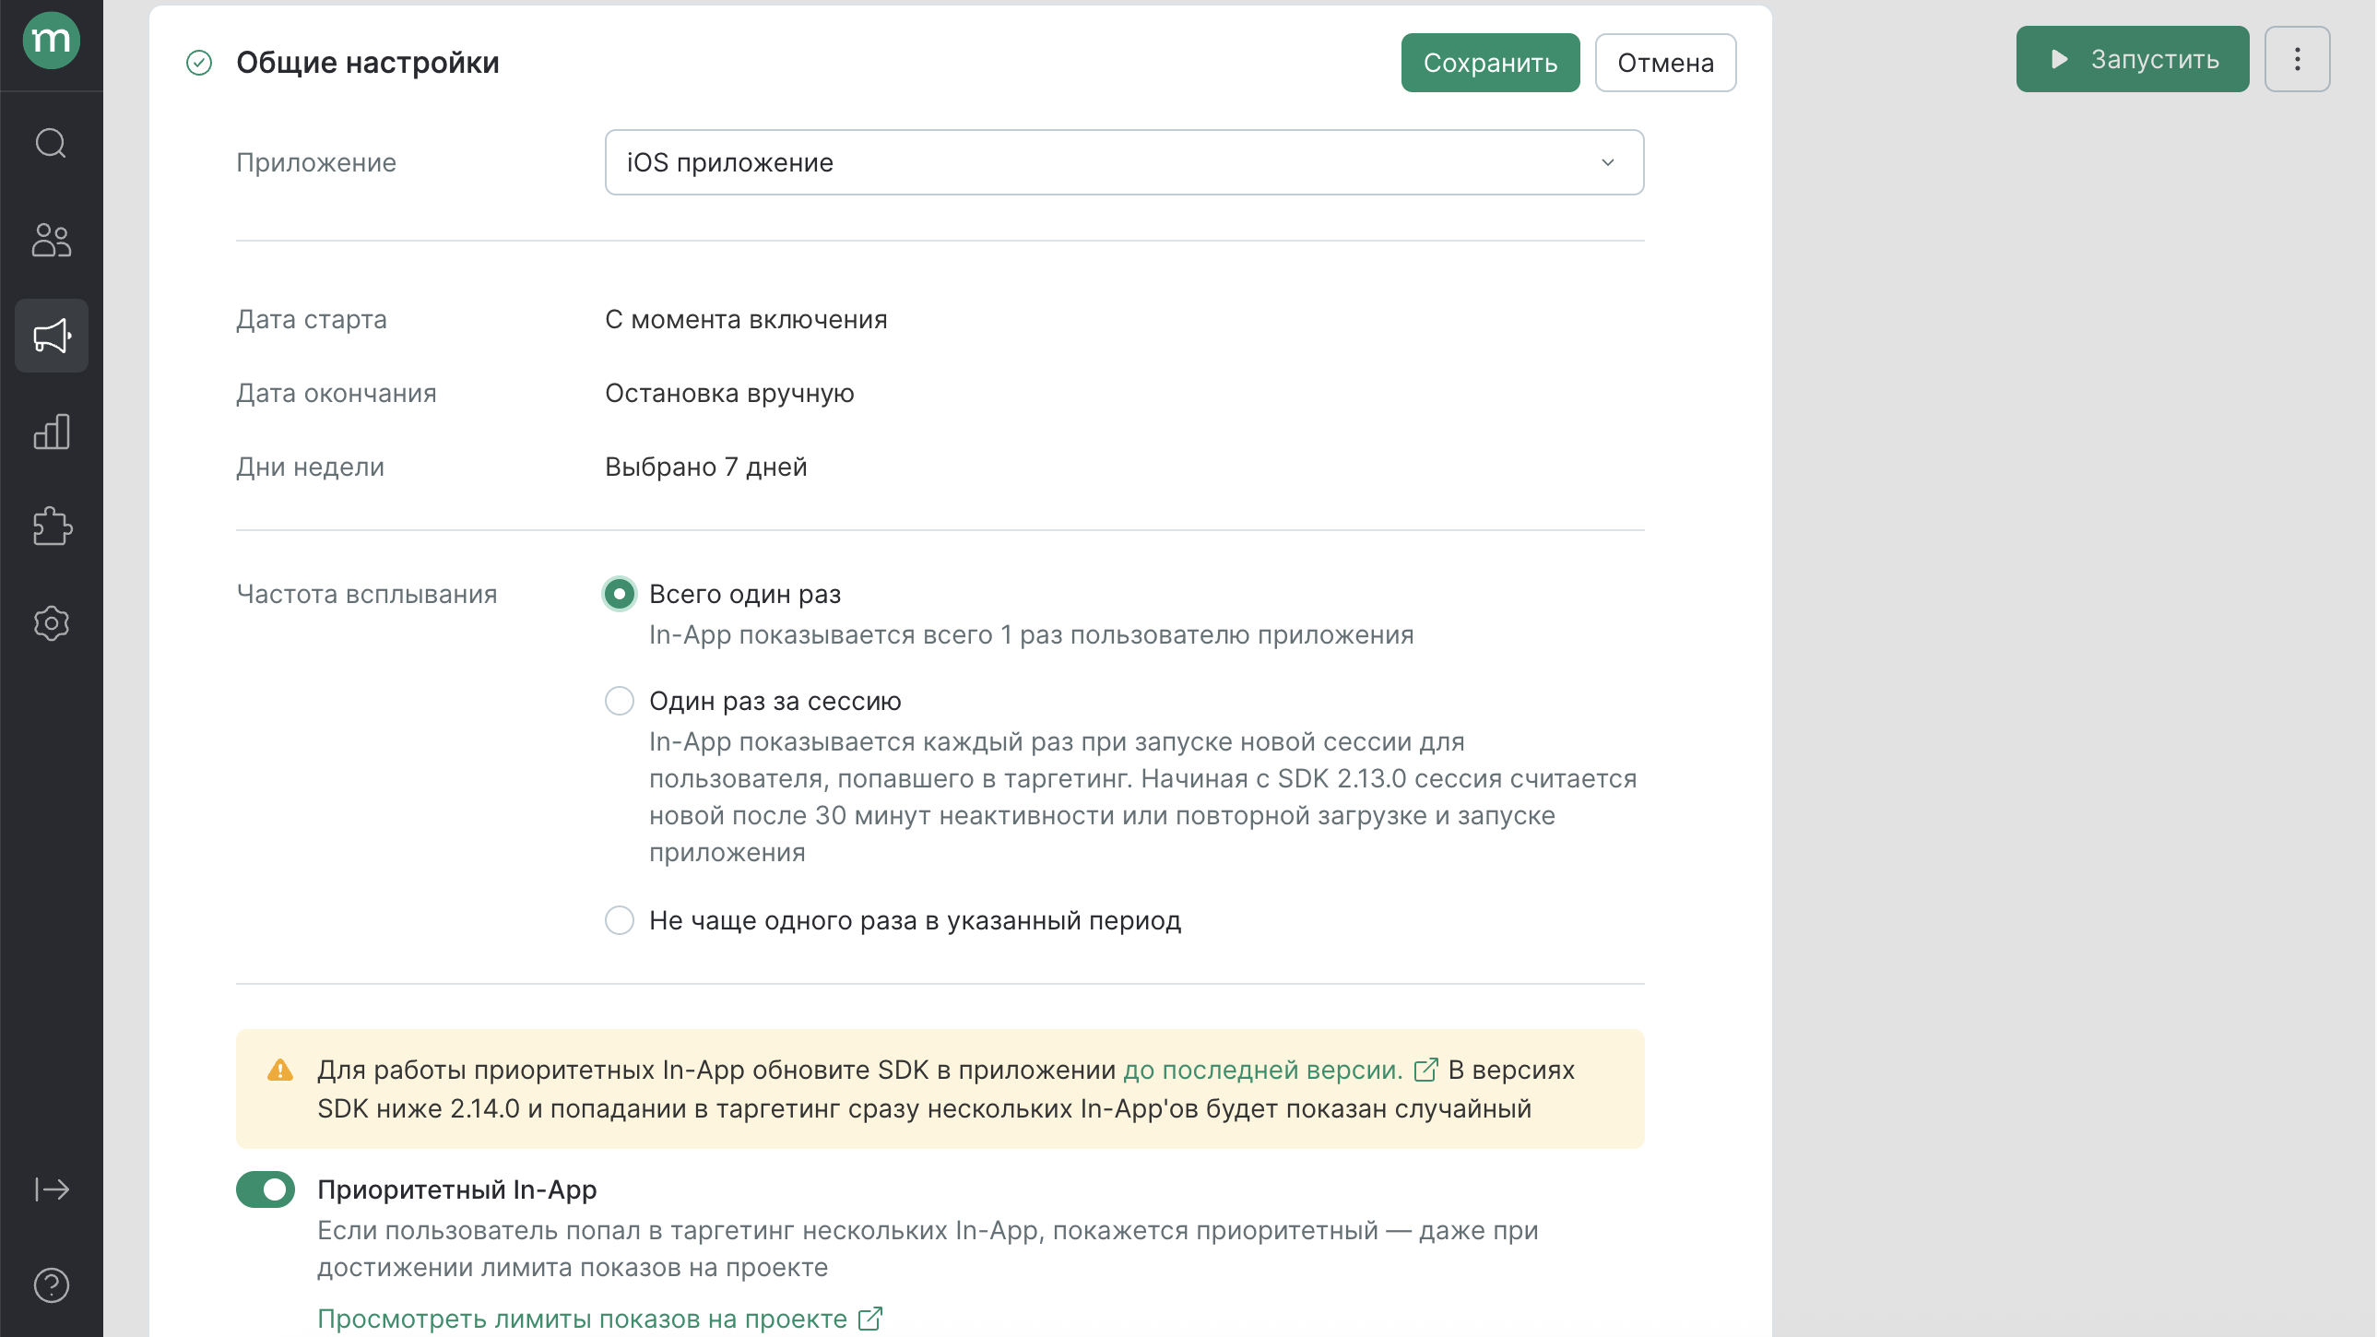Click external link icon after последней версии
The height and width of the screenshot is (1337, 2377).
[1426, 1071]
